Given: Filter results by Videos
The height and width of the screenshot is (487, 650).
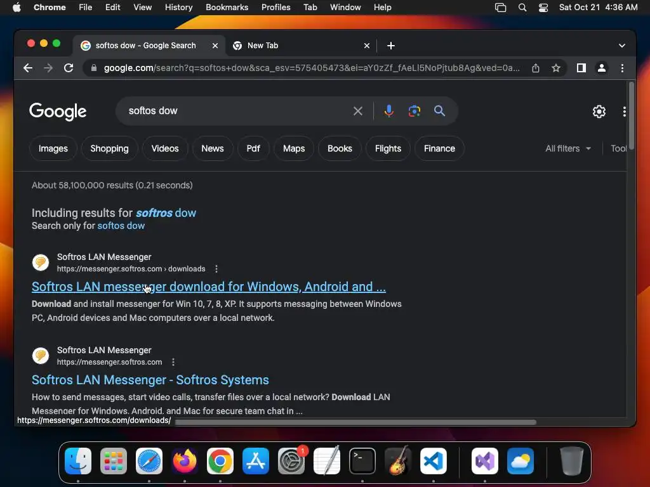Looking at the screenshot, I should [x=165, y=148].
